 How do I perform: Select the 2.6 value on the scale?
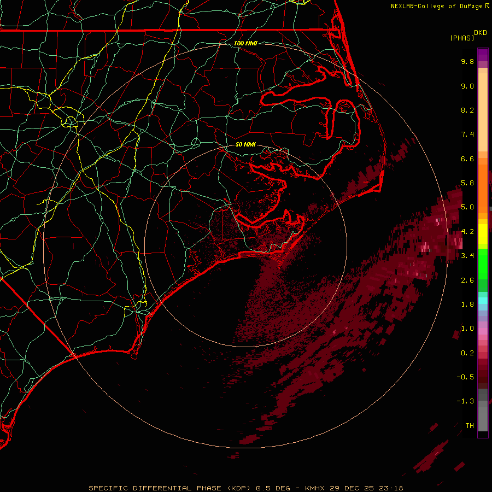tap(467, 280)
